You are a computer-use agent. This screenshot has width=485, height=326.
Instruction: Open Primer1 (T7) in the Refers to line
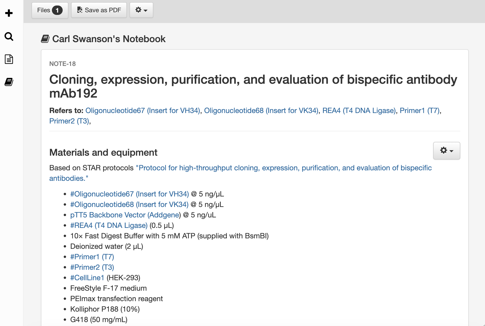click(x=419, y=111)
